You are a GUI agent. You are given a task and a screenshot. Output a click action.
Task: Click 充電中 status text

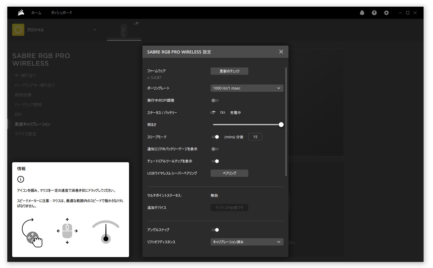coord(236,113)
